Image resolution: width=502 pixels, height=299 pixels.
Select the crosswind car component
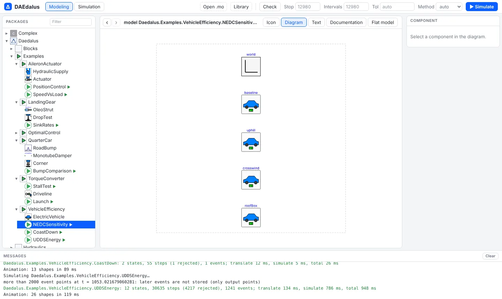(251, 180)
